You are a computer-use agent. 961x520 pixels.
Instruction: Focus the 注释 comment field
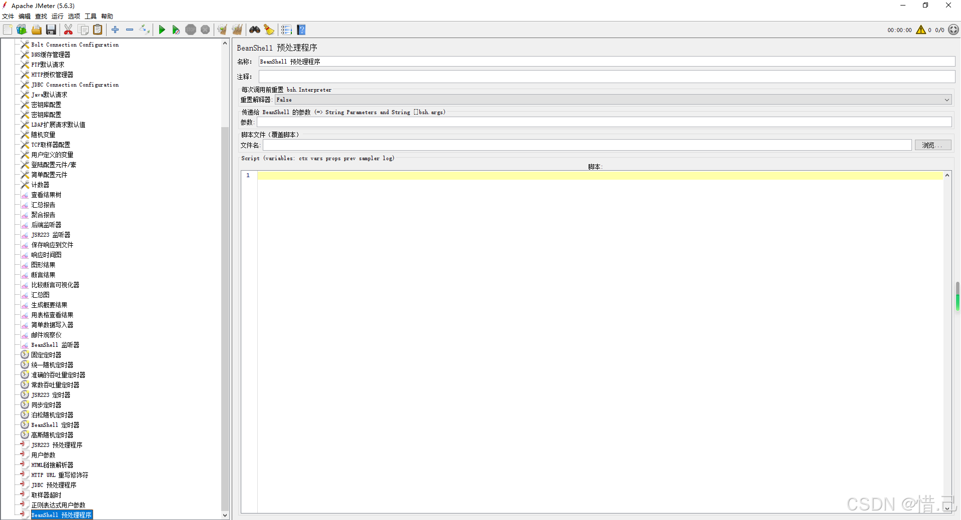pyautogui.click(x=607, y=77)
